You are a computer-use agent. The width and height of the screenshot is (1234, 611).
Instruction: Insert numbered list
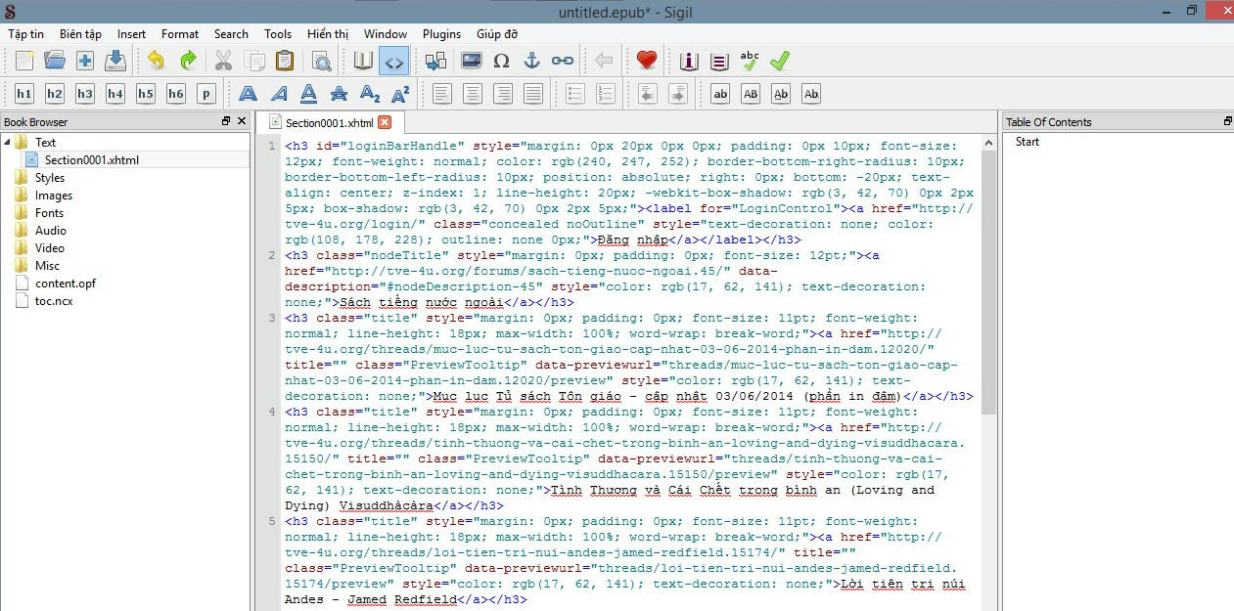pos(607,94)
